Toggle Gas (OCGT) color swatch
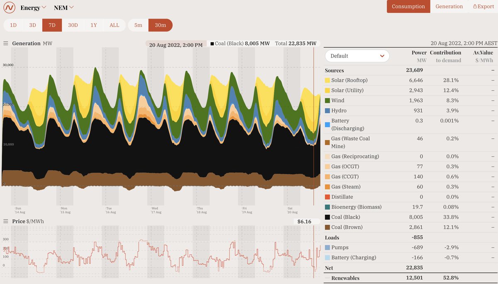The height and width of the screenshot is (284, 498). [x=327, y=166]
